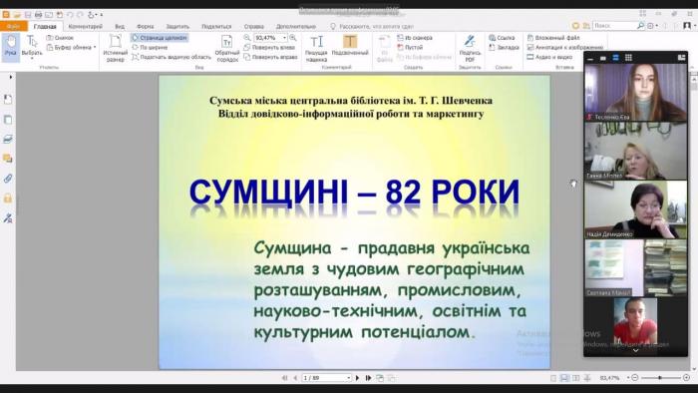Switch to the Комментарий ribbon tab
The height and width of the screenshot is (393, 698).
(86, 27)
